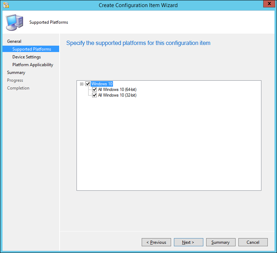Viewport: 277px width, 253px height.
Task: Close the Create Configuration Item Wizard window
Action: click(269, 4)
